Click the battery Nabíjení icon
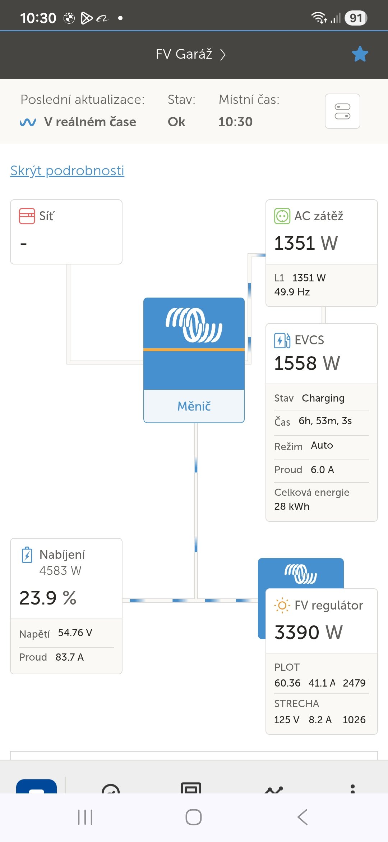The width and height of the screenshot is (388, 842). 27,555
